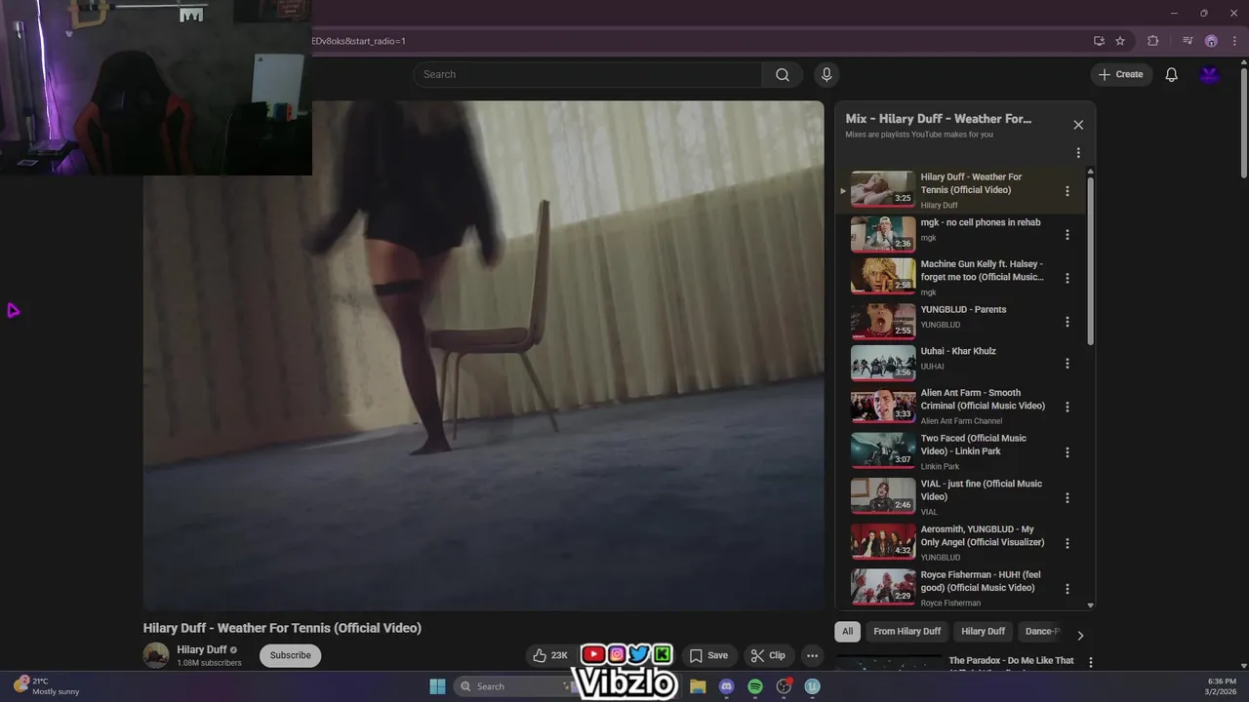Open options for Royce Fisherman HUH! row
Screen dimensions: 1249x702
1067,589
